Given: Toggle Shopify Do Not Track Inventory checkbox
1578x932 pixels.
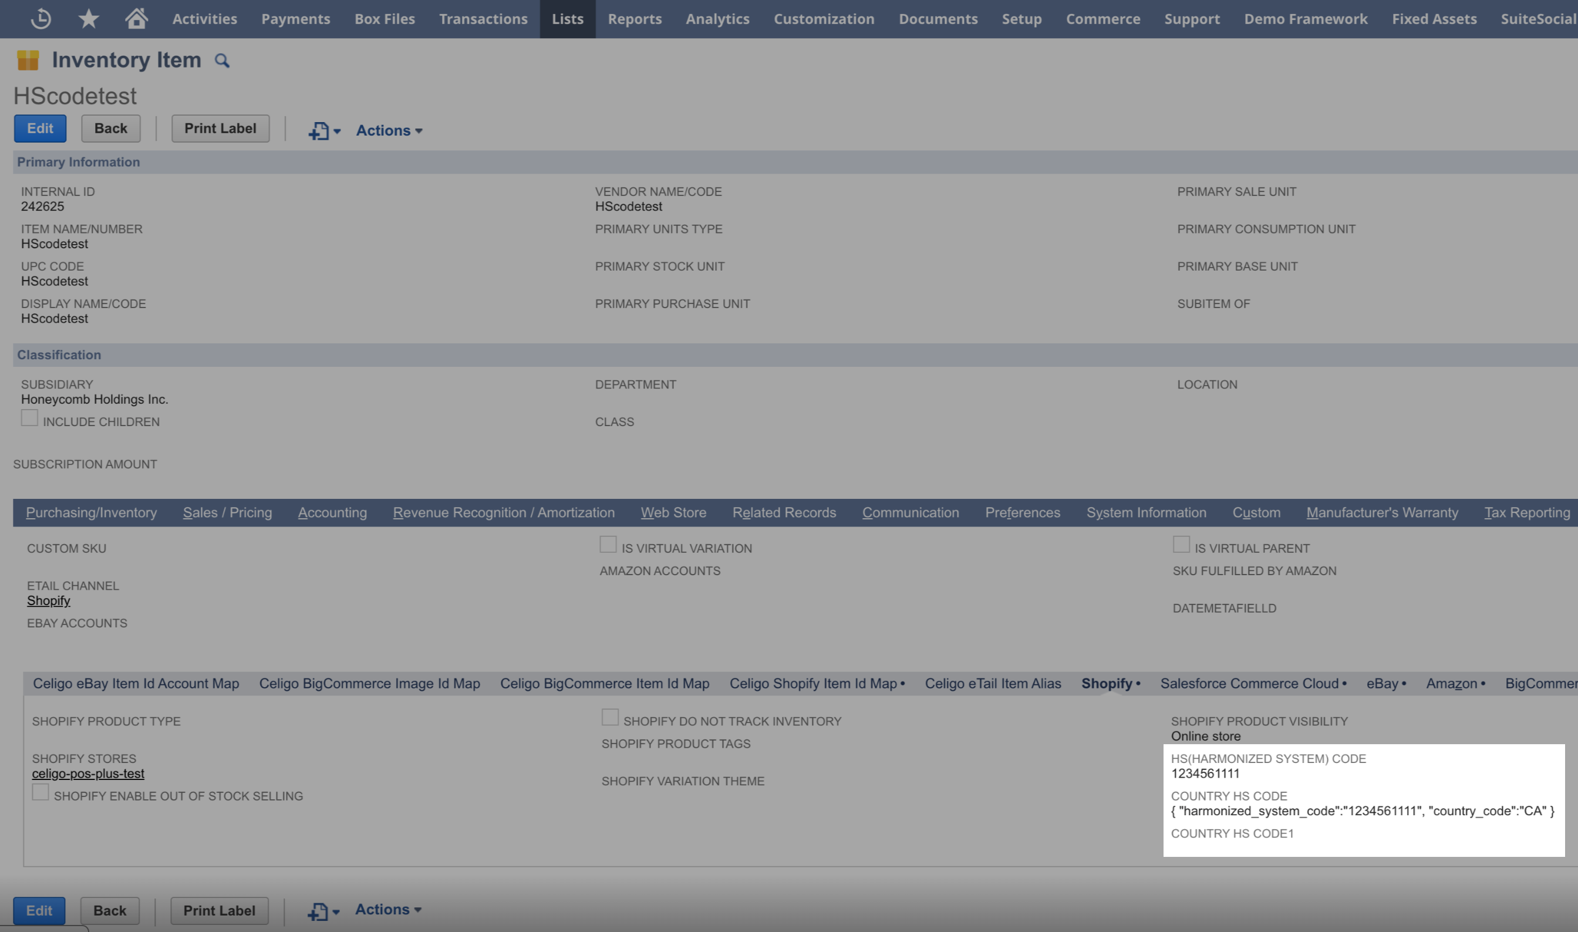Looking at the screenshot, I should click(x=610, y=717).
